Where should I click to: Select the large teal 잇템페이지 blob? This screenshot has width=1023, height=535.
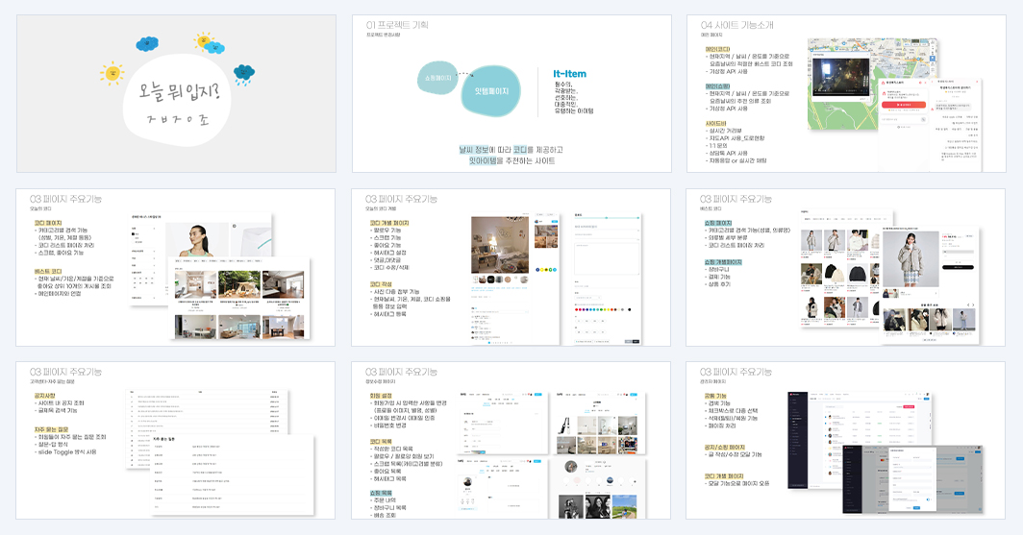490,91
